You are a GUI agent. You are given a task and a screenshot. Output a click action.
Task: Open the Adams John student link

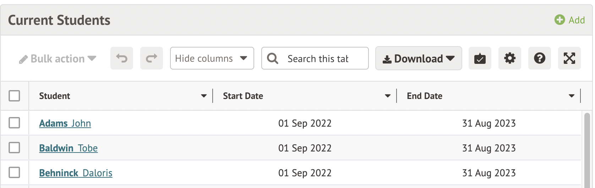tap(65, 123)
